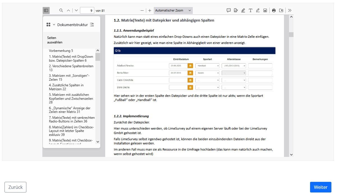
Task: Open outline entry "Verschiedene Spaltenbreiten 13"
Action: point(71,68)
